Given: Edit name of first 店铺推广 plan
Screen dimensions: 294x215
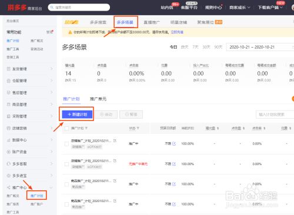Looking at the screenshot, I should [115, 140].
